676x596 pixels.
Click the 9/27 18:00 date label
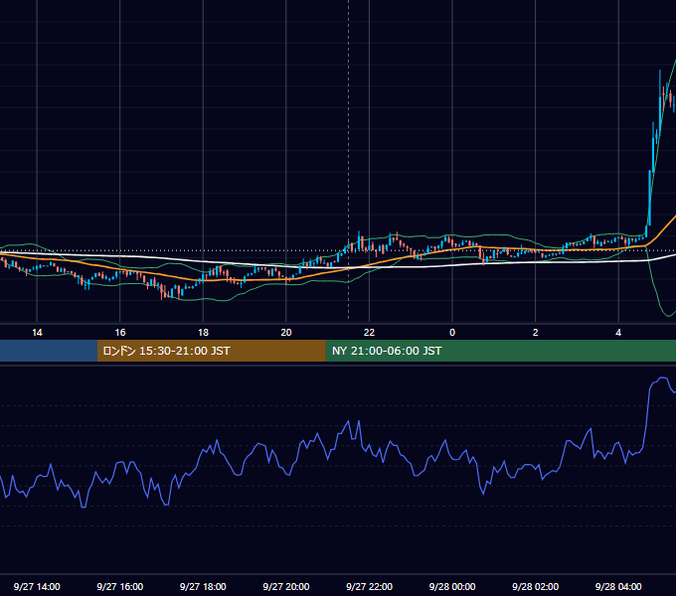coord(203,586)
